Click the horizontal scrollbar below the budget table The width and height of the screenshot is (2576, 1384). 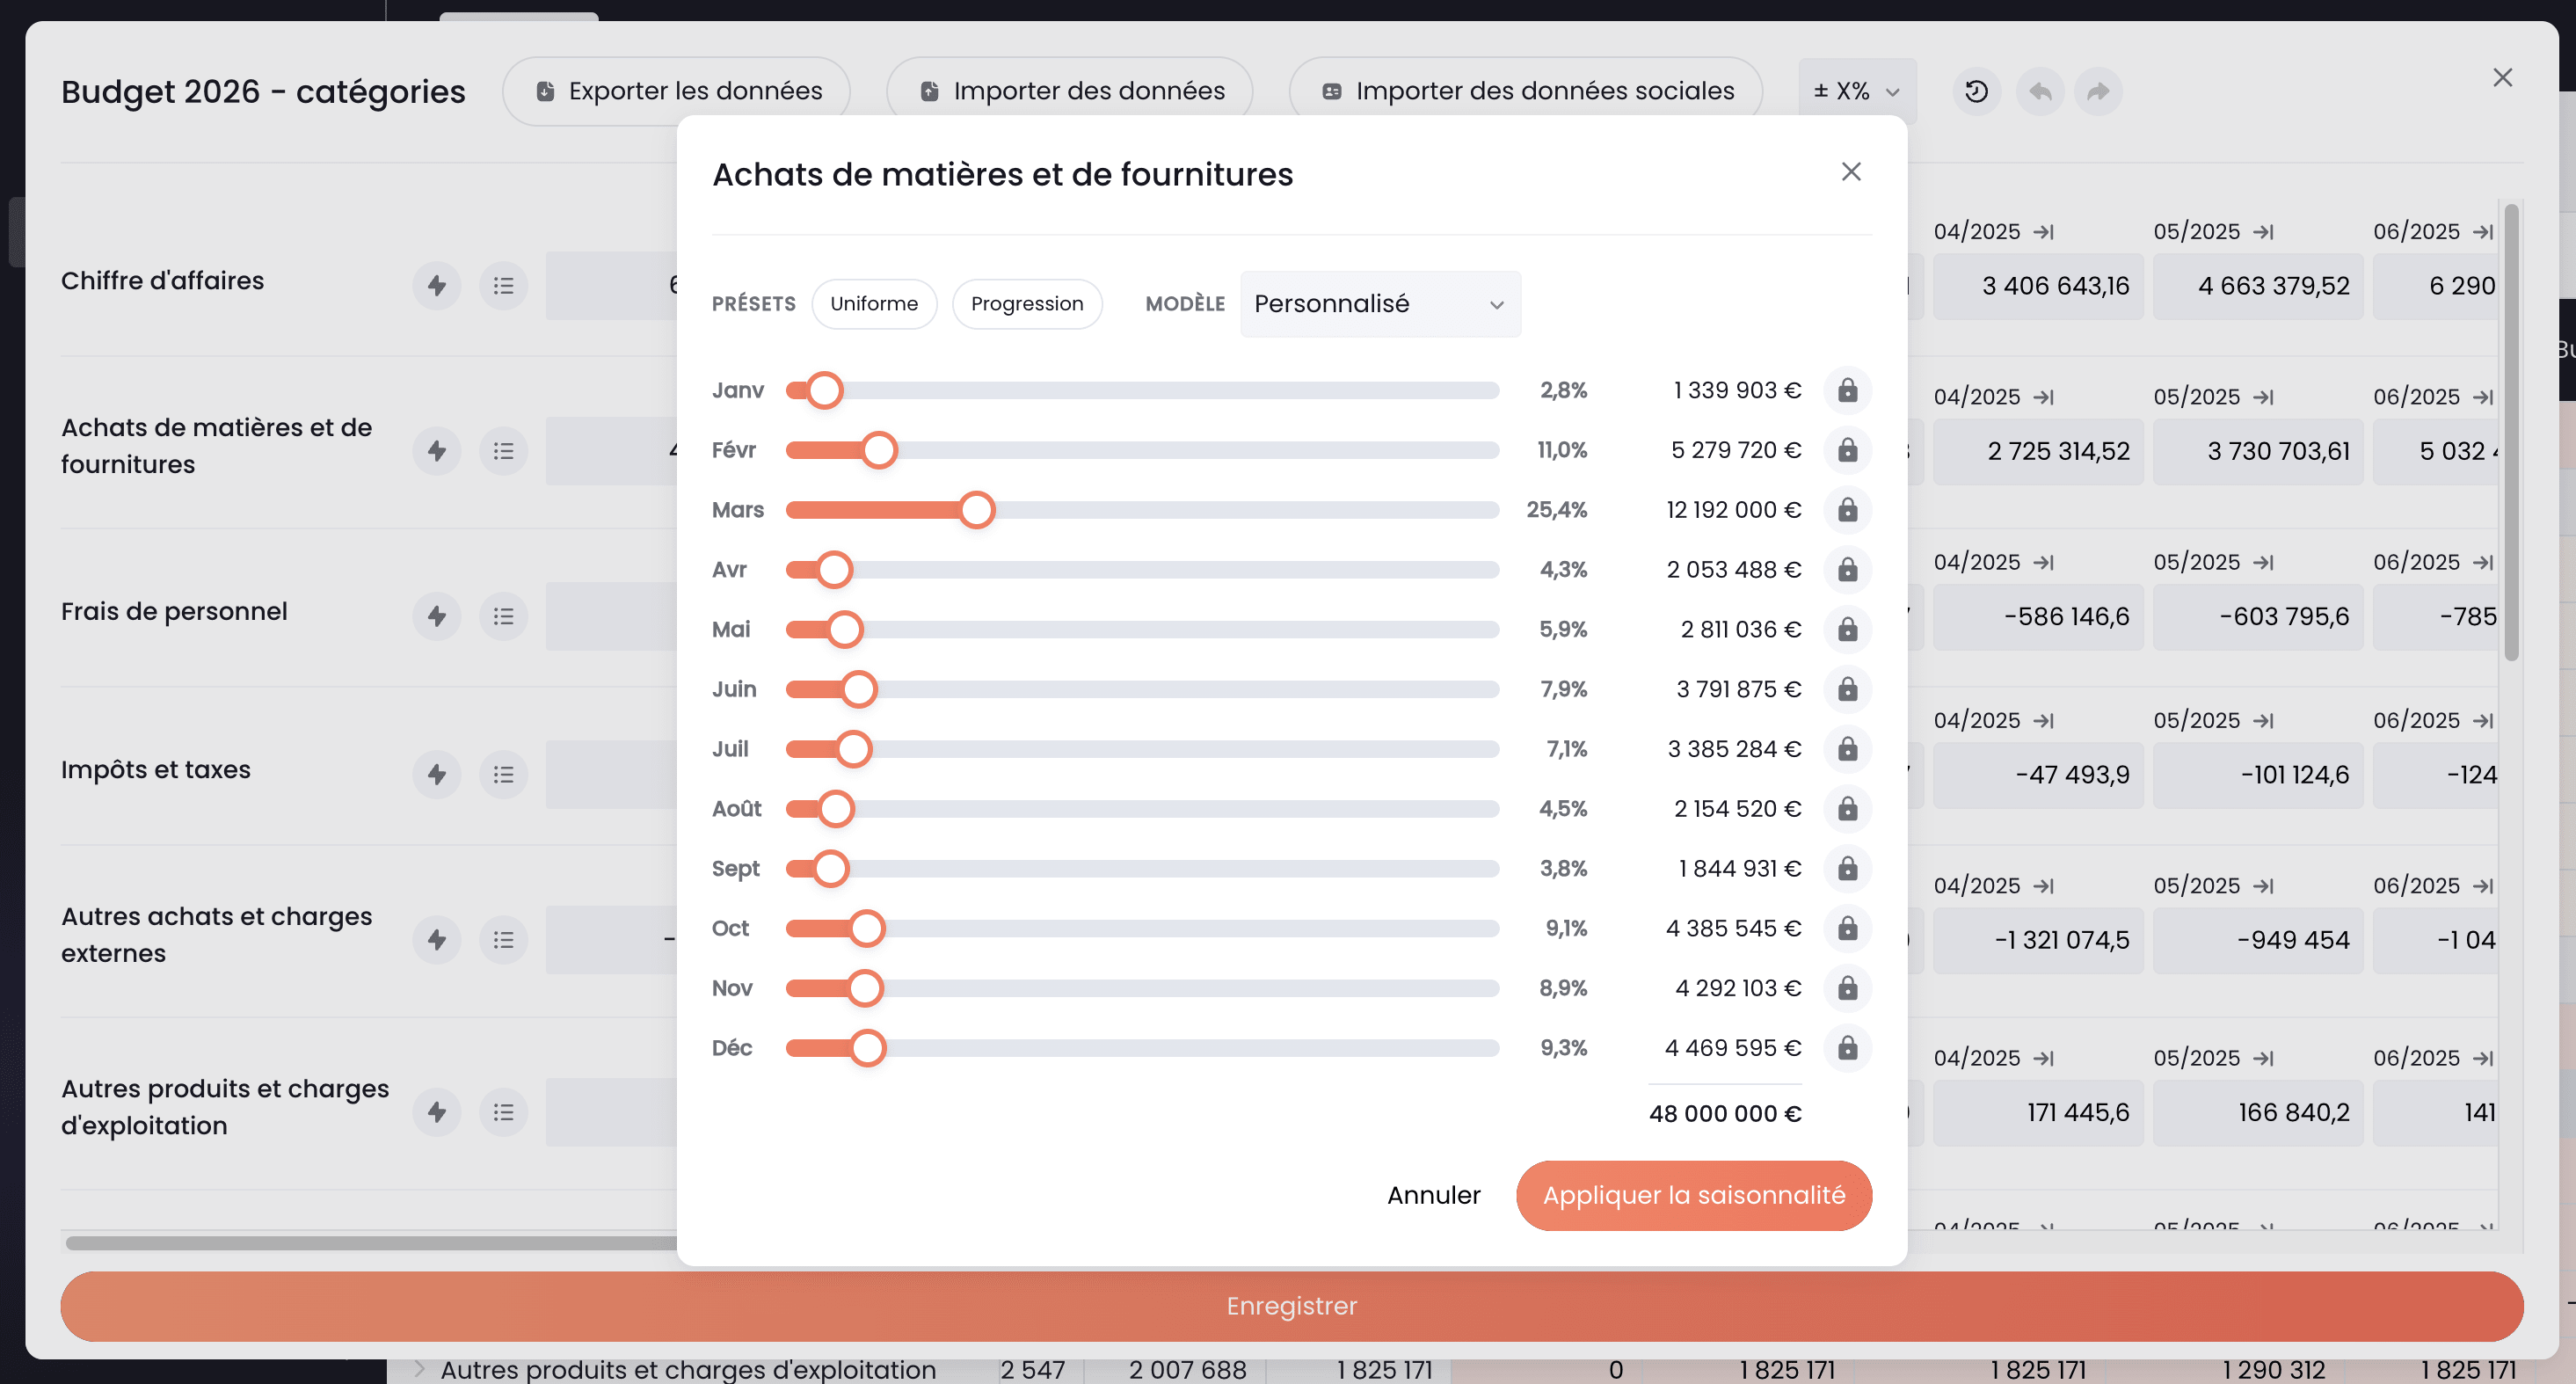[x=370, y=1243]
